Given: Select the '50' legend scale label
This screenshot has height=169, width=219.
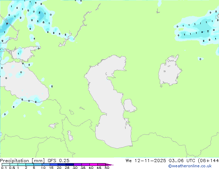Looking at the screenshot, I should click(x=107, y=168).
